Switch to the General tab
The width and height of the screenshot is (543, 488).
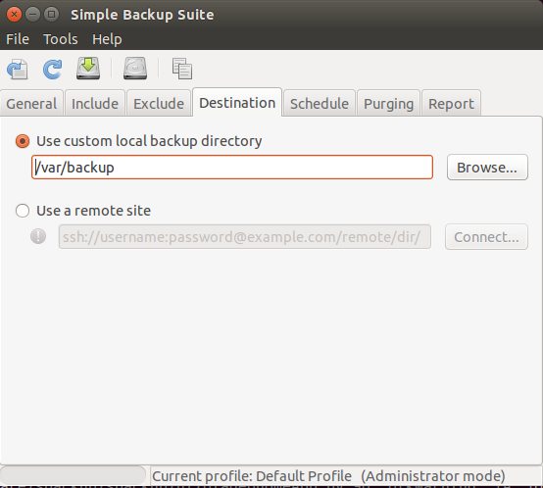(x=31, y=104)
